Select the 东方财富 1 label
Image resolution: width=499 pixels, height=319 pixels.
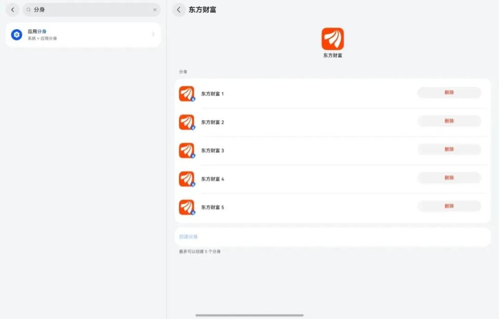[x=213, y=94]
